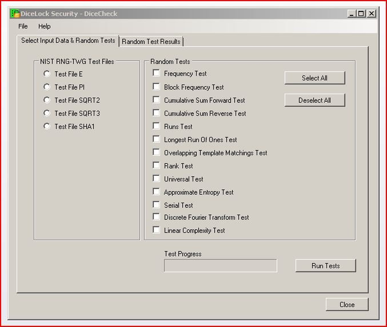Choose Test File SQRT2 option
Image resolution: width=387 pixels, height=327 pixels.
click(x=47, y=100)
